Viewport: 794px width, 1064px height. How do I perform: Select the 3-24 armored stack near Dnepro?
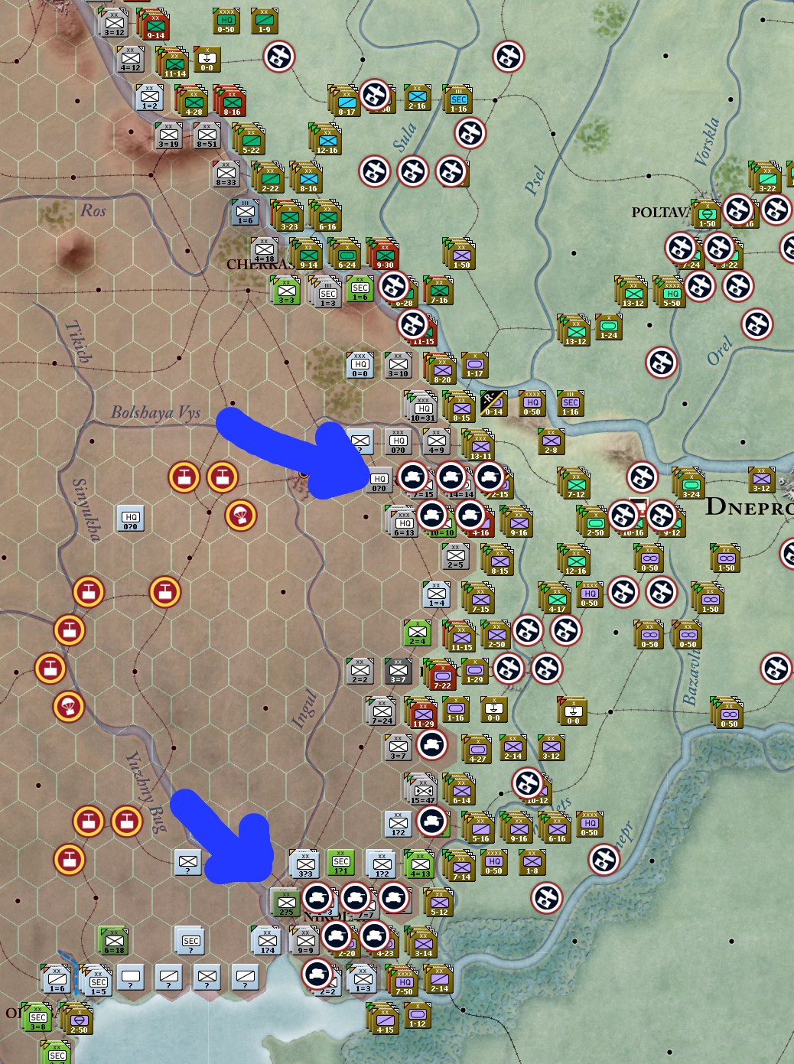pos(690,484)
